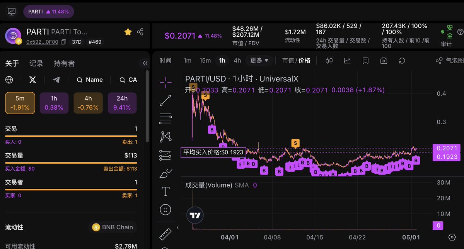The width and height of the screenshot is (464, 249).
Task: Click the BNB Chain badge
Action: tap(113, 227)
